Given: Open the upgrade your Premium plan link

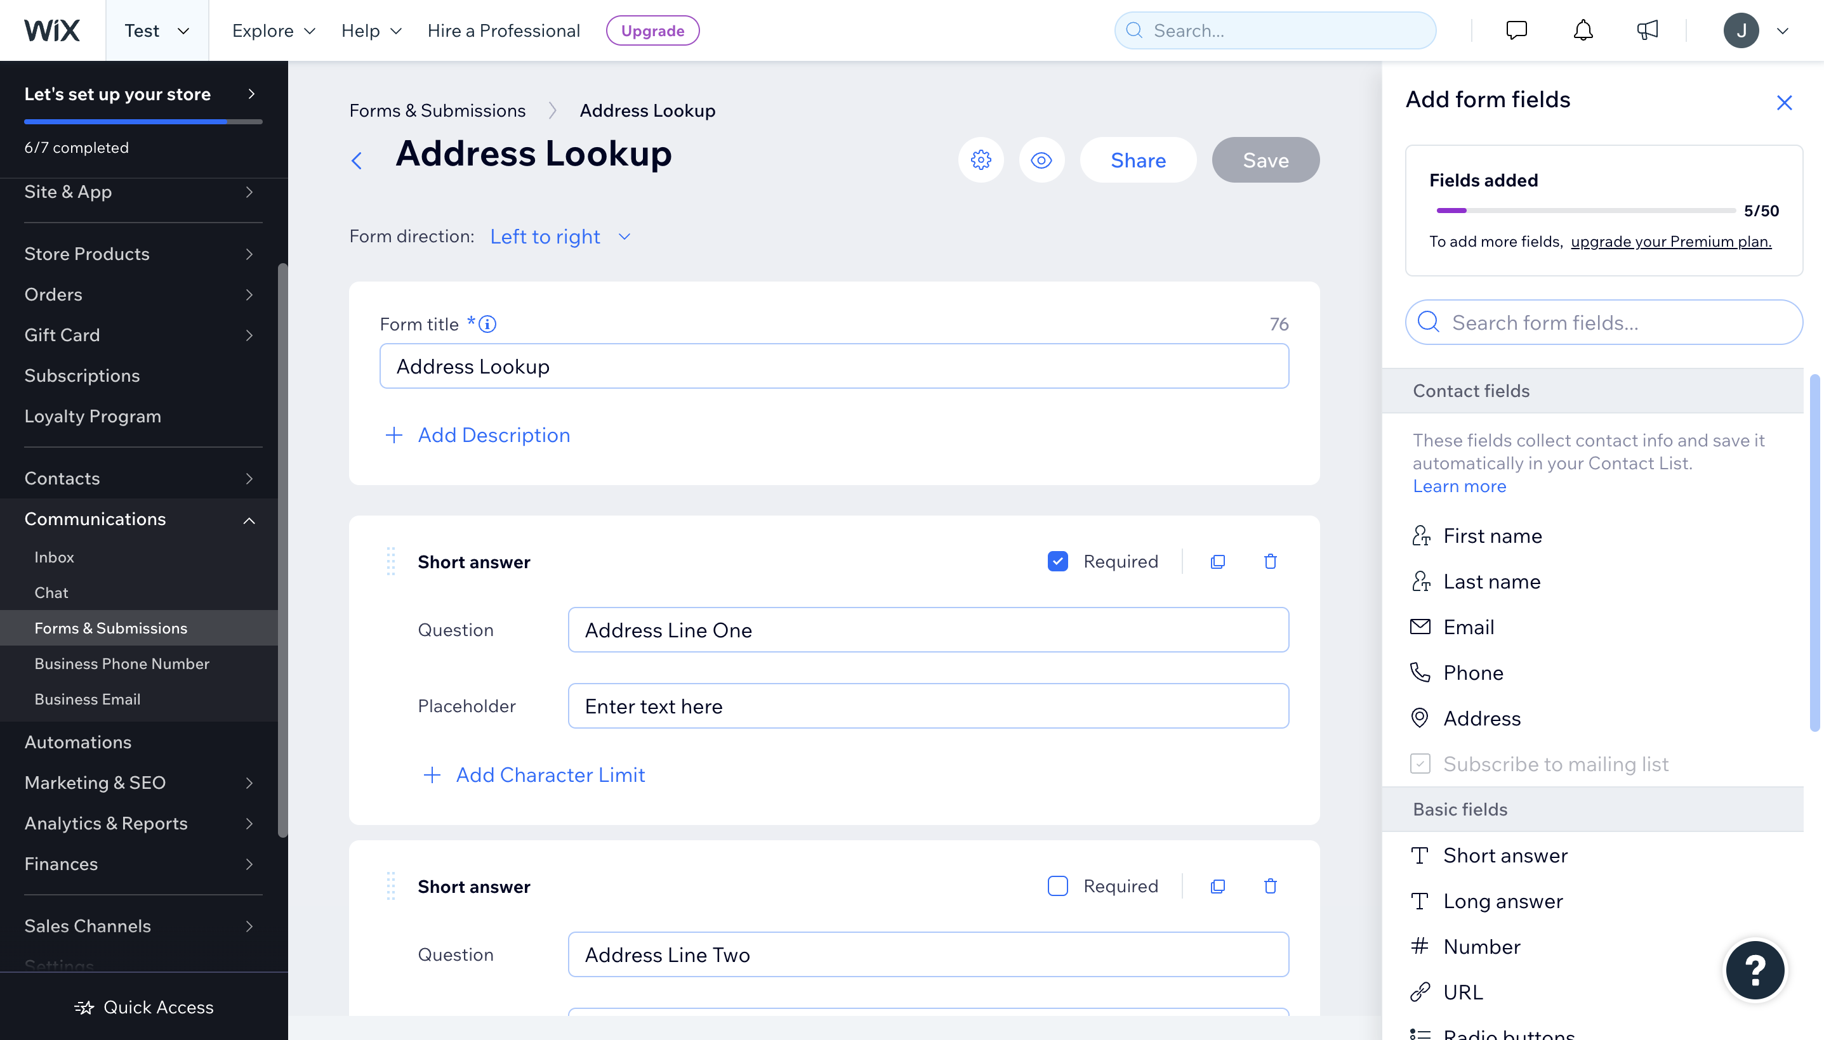Looking at the screenshot, I should click(x=1670, y=242).
